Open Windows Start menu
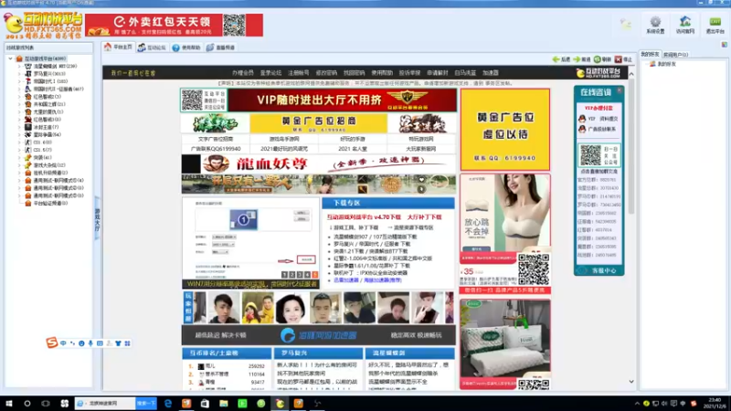This screenshot has width=731, height=411. [x=9, y=403]
